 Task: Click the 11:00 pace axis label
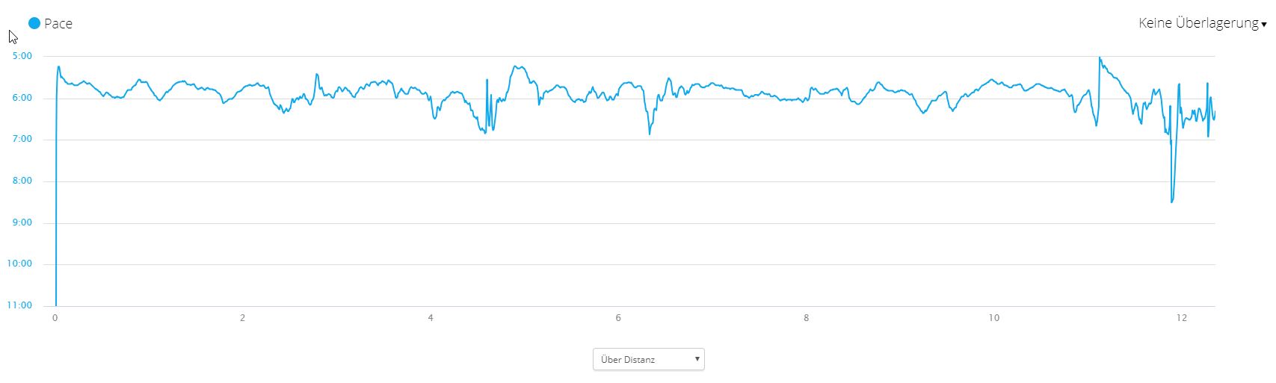(x=21, y=305)
